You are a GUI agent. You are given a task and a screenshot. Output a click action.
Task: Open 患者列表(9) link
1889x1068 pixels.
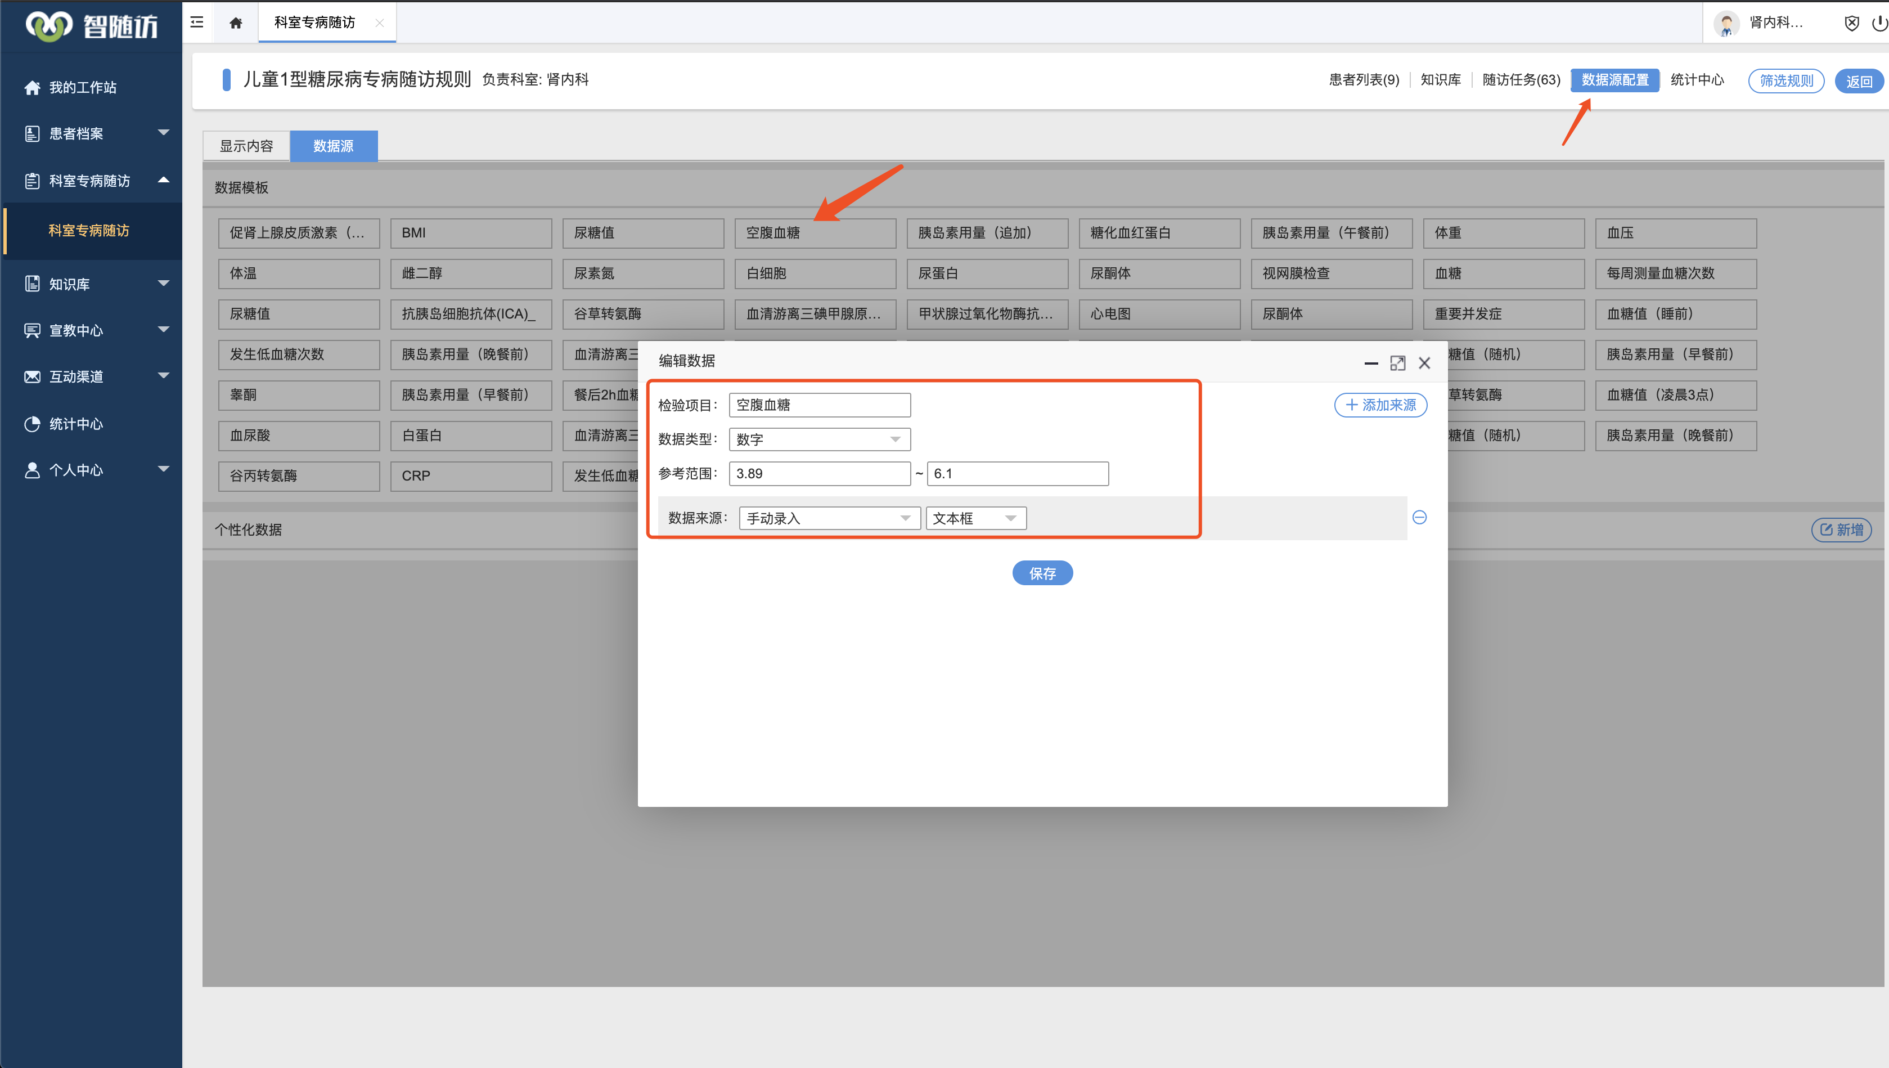click(1364, 79)
